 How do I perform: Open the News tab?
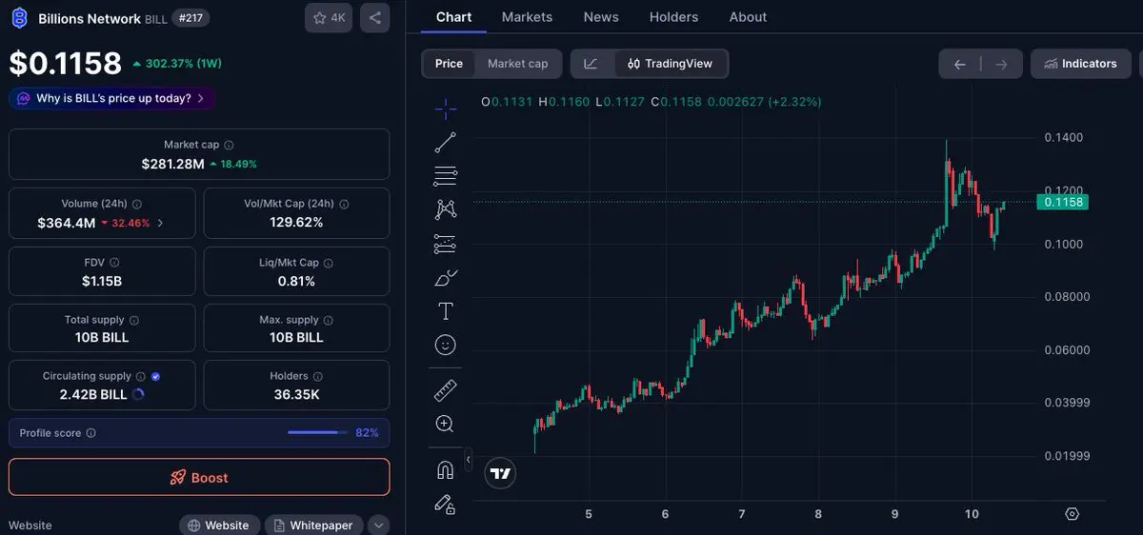tap(601, 17)
